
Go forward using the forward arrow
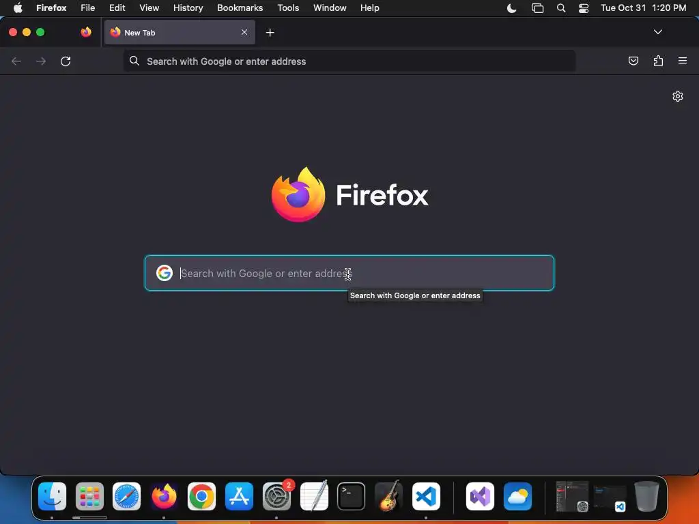(x=40, y=61)
